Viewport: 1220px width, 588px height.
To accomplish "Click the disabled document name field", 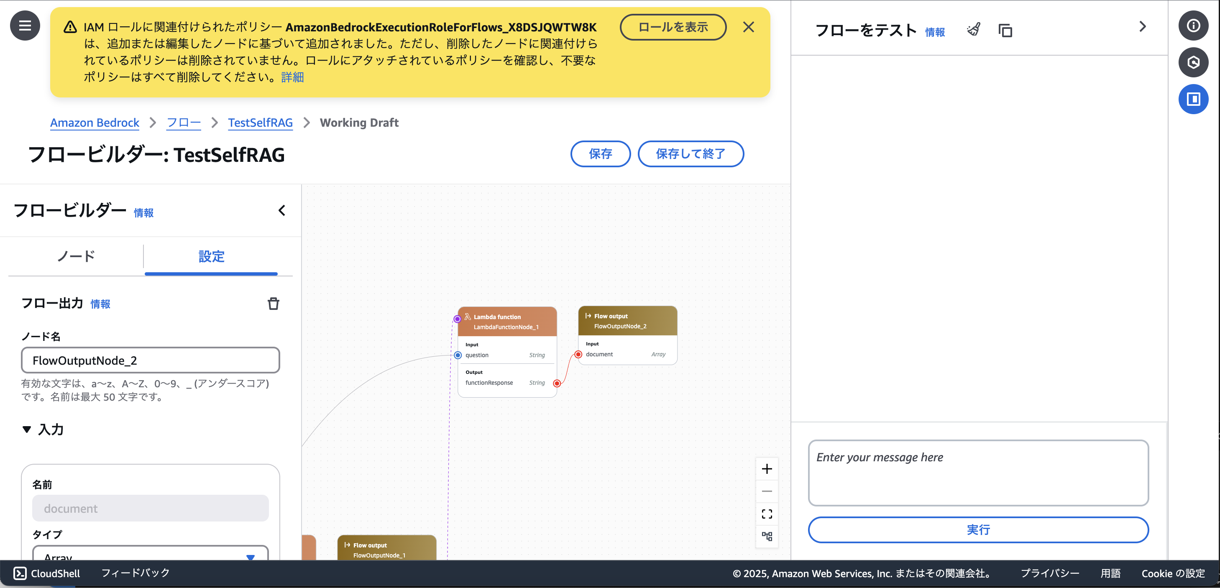I will point(150,508).
